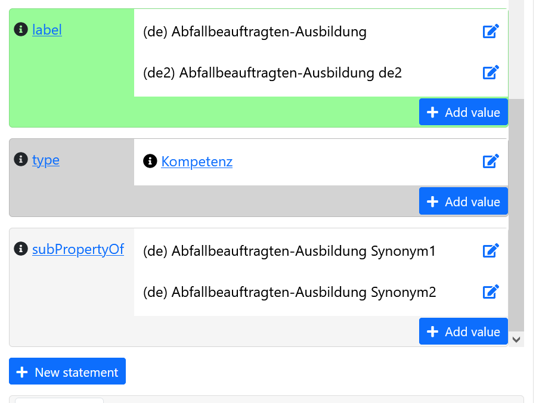The height and width of the screenshot is (403, 536).
Task: Click the info icon beside Kompetenz
Action: click(150, 161)
